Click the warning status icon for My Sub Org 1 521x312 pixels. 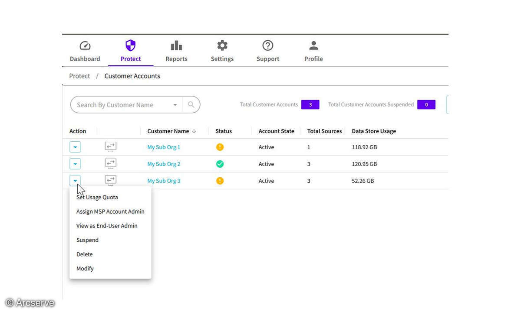[220, 147]
